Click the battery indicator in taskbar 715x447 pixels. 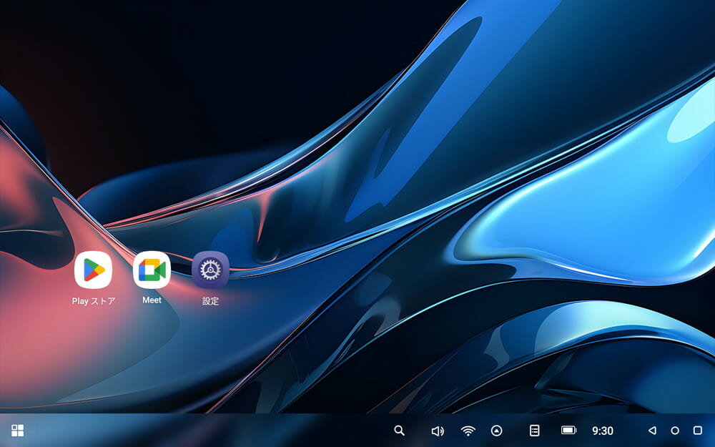point(568,431)
